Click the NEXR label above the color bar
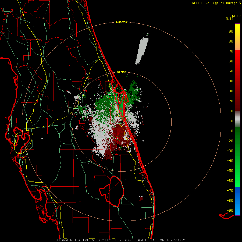Screen dimensions: 242x242 (x=236, y=16)
